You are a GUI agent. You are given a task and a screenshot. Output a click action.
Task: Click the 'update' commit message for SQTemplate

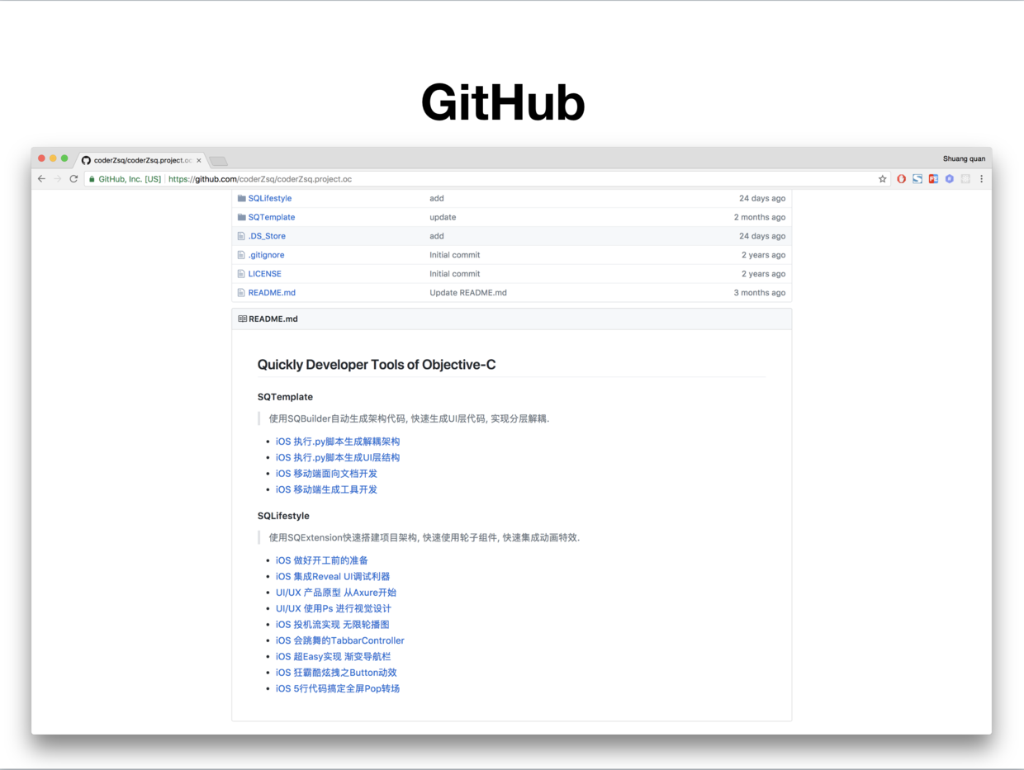point(443,217)
